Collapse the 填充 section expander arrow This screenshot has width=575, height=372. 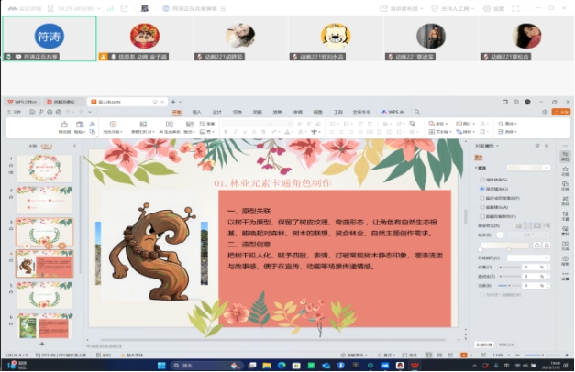coord(478,167)
